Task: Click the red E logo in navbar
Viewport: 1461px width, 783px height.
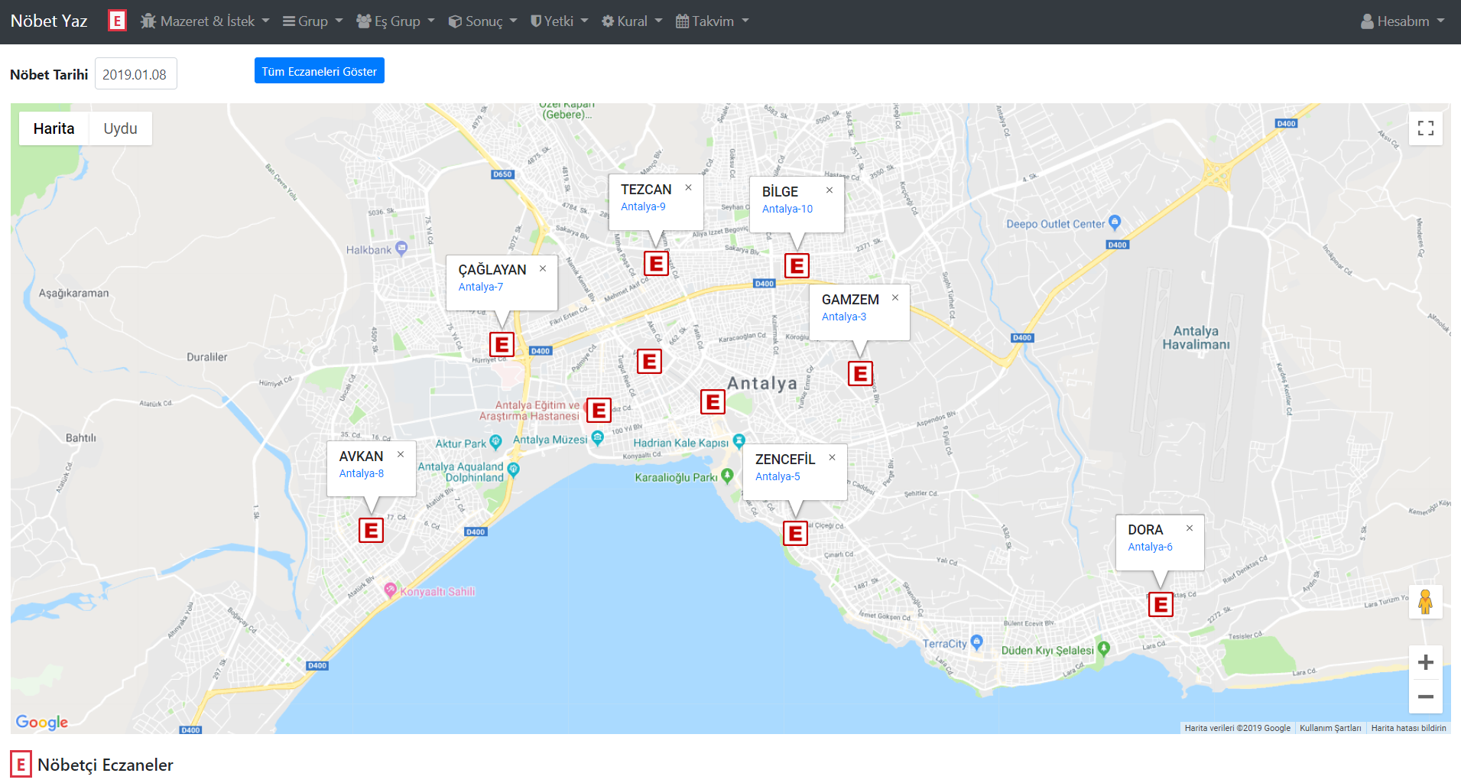Action: click(x=117, y=21)
